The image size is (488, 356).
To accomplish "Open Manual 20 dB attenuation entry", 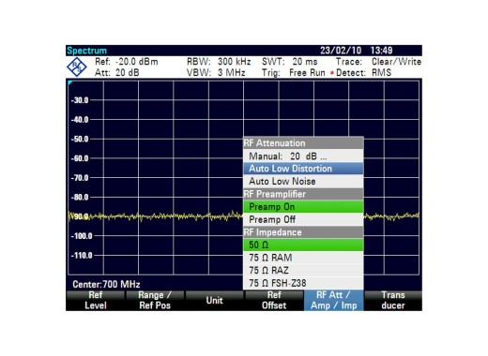I will point(303,156).
